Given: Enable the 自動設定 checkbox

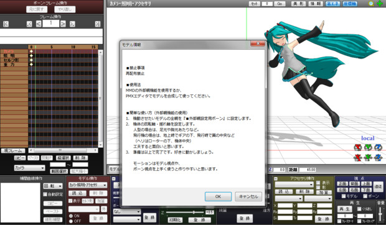Looking at the screenshot, I should click(x=45, y=195).
